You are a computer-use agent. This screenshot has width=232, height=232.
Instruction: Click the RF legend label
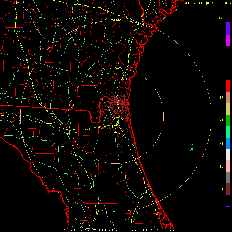pyautogui.click(x=221, y=29)
